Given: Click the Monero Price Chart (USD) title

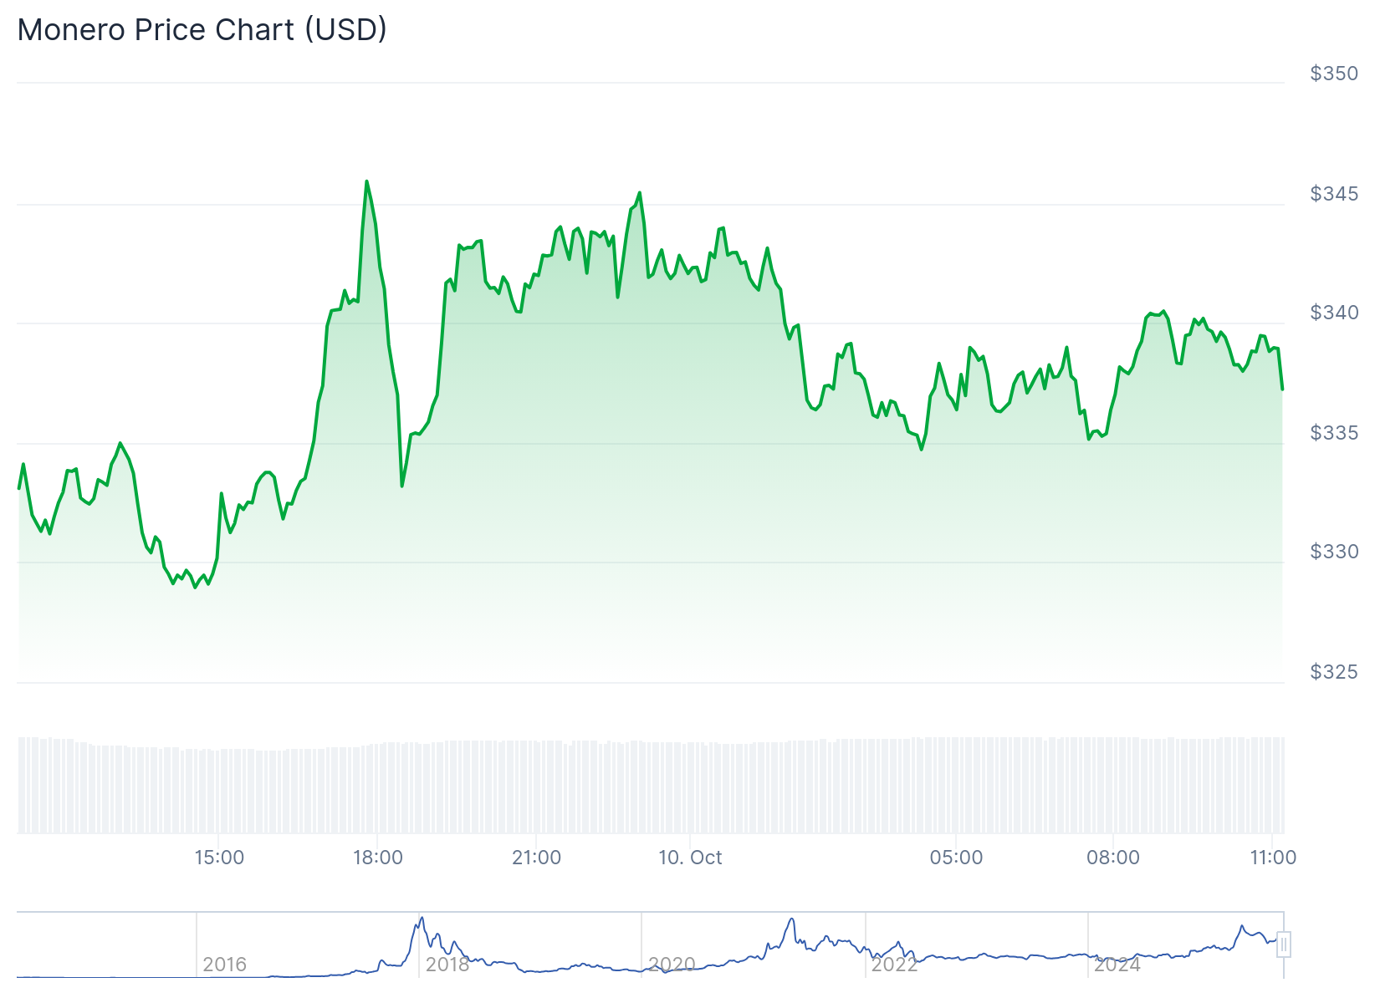Looking at the screenshot, I should click(202, 30).
